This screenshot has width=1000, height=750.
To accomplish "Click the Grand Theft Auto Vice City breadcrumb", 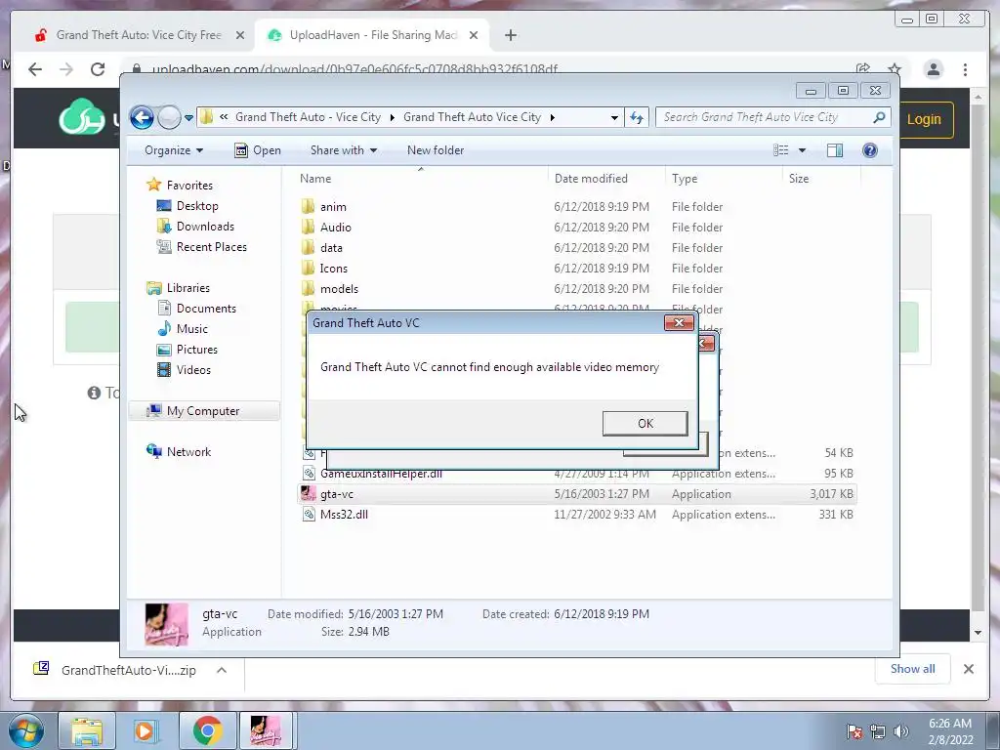I will [x=472, y=117].
